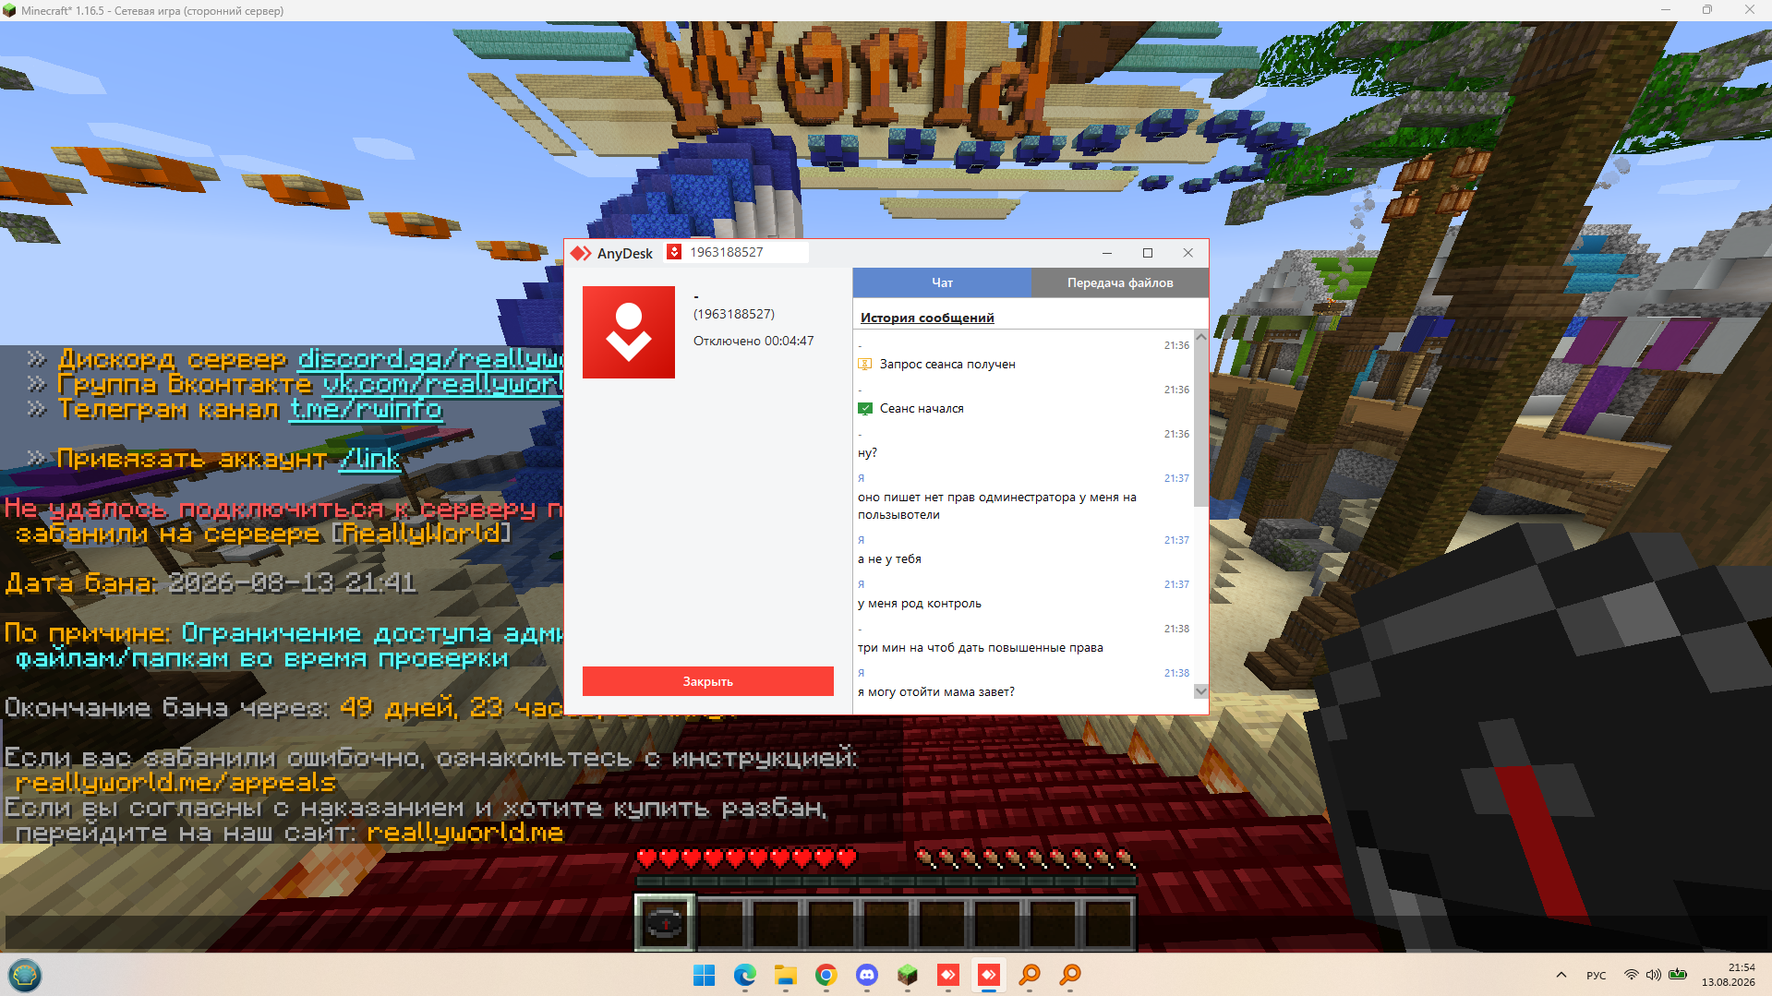The height and width of the screenshot is (996, 1772).
Task: Open the Передача файлов tab
Action: (x=1120, y=282)
